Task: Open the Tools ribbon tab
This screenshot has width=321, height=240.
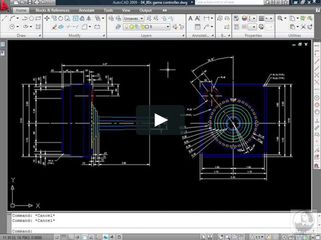Action: click(x=108, y=10)
